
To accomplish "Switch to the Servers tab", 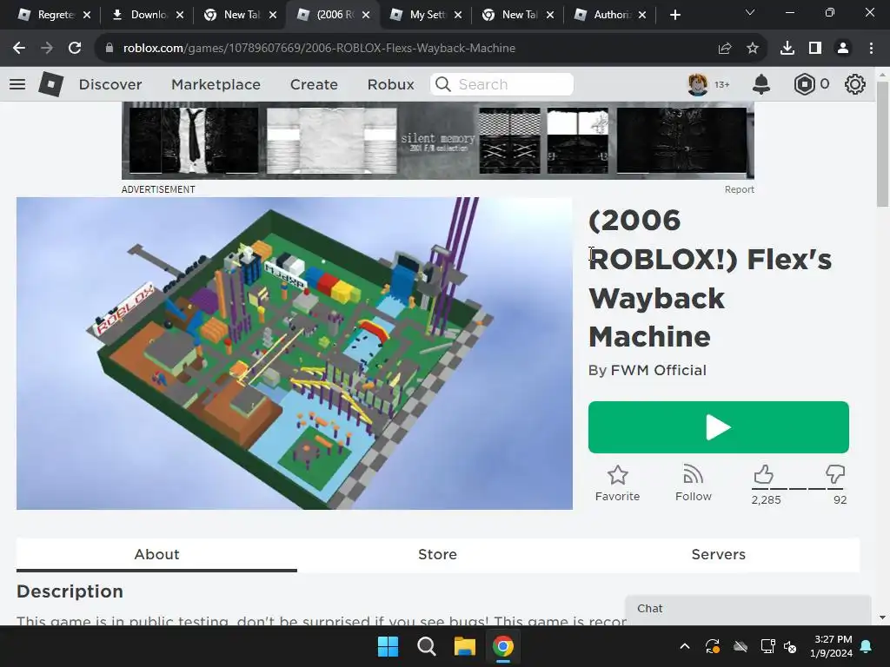I will click(x=719, y=554).
